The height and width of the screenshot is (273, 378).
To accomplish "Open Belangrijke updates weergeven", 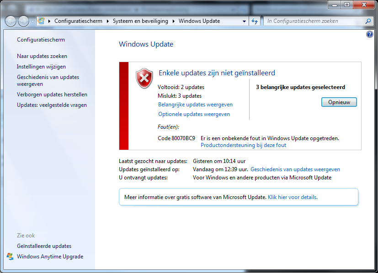I will pos(195,105).
